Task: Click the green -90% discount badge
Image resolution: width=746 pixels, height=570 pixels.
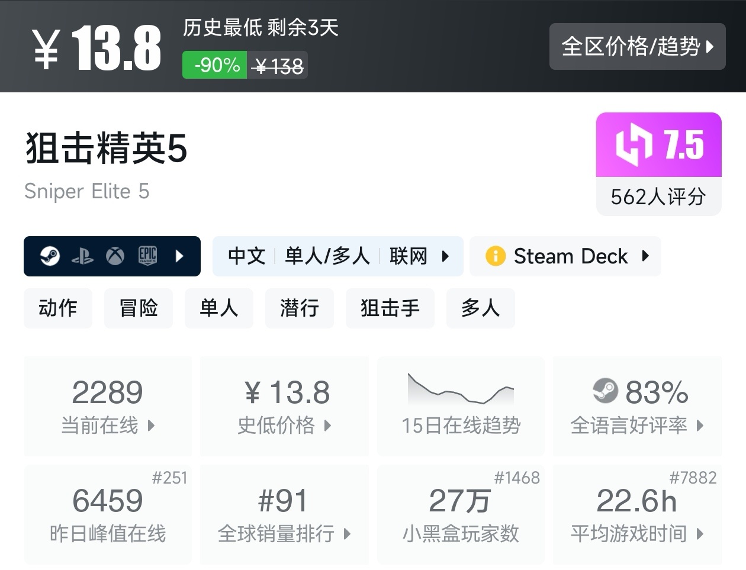Action: (216, 65)
